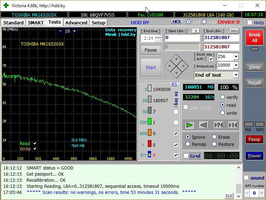Click the End LBA 312581807 input field
The image size is (266, 200).
pos(221,38)
